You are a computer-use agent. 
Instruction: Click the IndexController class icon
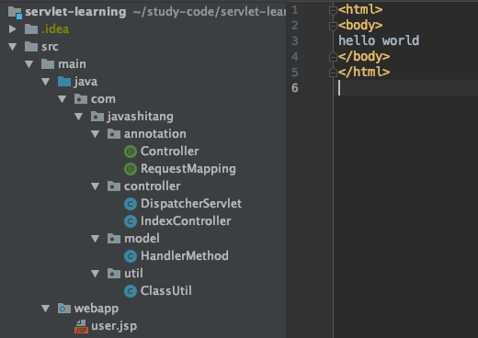(x=131, y=221)
